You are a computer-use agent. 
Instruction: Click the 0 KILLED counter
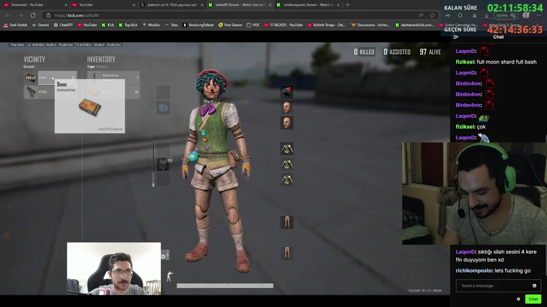364,52
